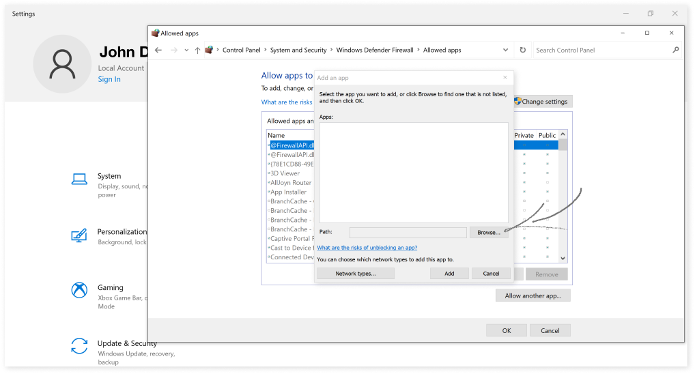This screenshot has height=374, width=695.
Task: Select the Cast to Device row
Action: pos(292,248)
